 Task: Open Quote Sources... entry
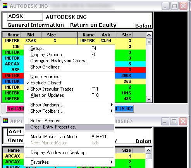tap(69, 77)
